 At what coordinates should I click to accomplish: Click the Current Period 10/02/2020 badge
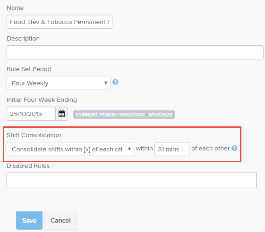click(124, 115)
